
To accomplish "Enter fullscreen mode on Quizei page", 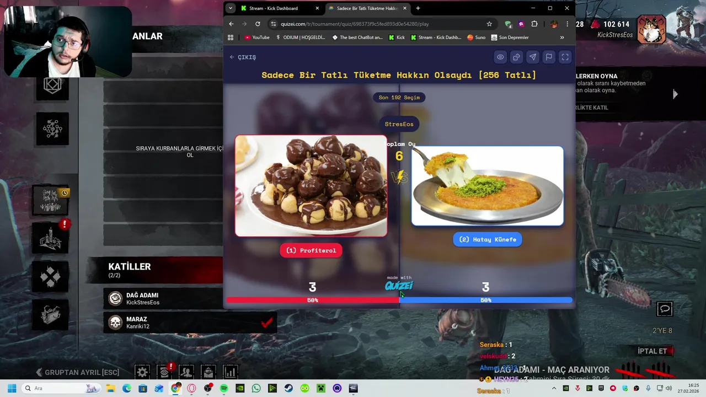I will pyautogui.click(x=565, y=57).
